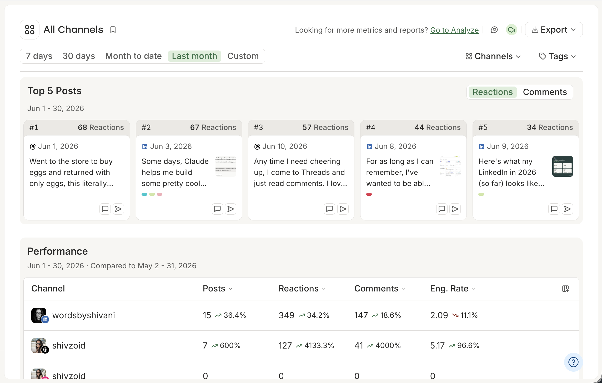
Task: Click the "68 Reactions" count on post #1
Action: pyautogui.click(x=101, y=128)
